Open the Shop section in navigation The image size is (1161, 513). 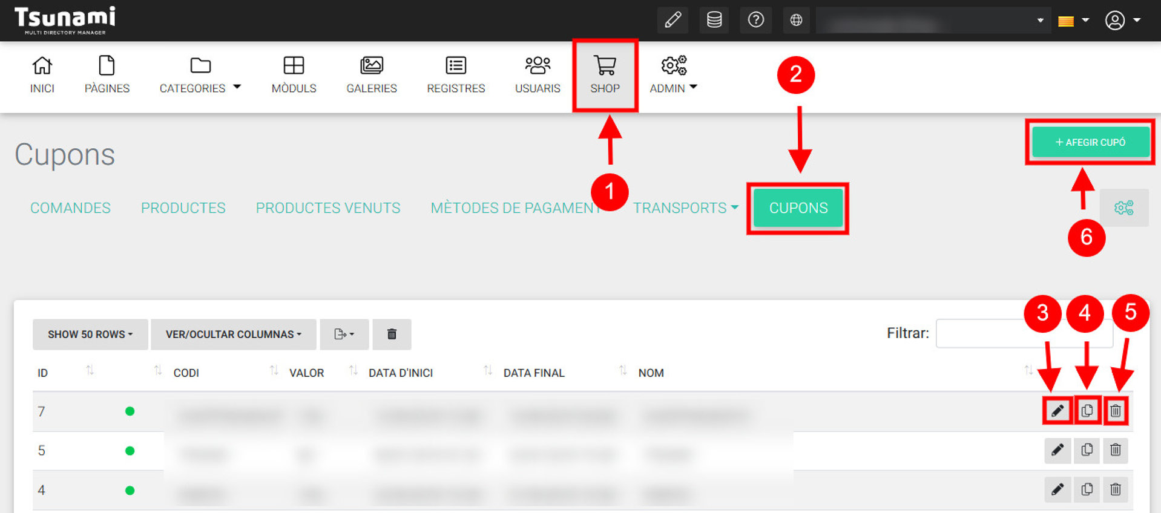tap(605, 76)
